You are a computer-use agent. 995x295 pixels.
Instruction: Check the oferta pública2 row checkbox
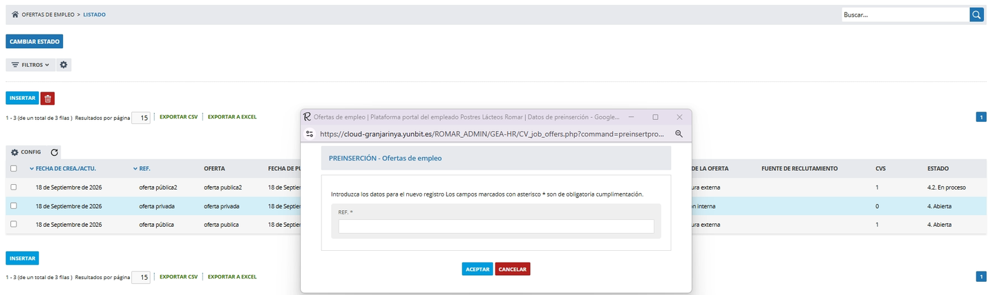click(x=13, y=187)
